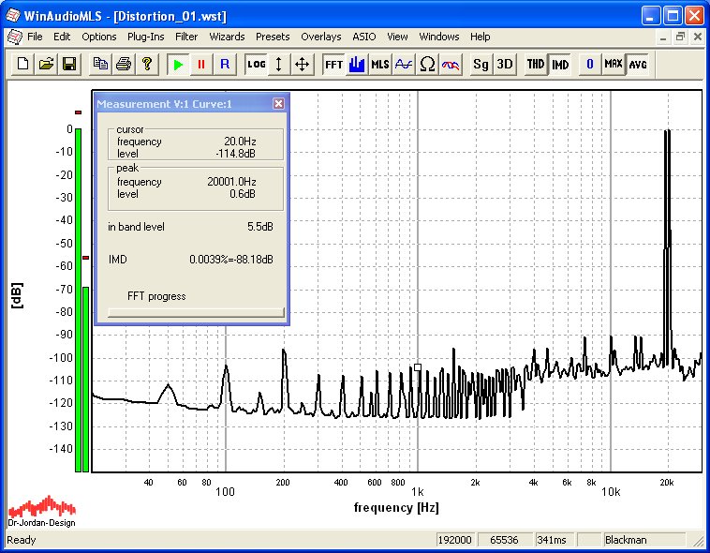Click the application icon in menu bar
This screenshot has height=553, width=710.
click(x=14, y=37)
